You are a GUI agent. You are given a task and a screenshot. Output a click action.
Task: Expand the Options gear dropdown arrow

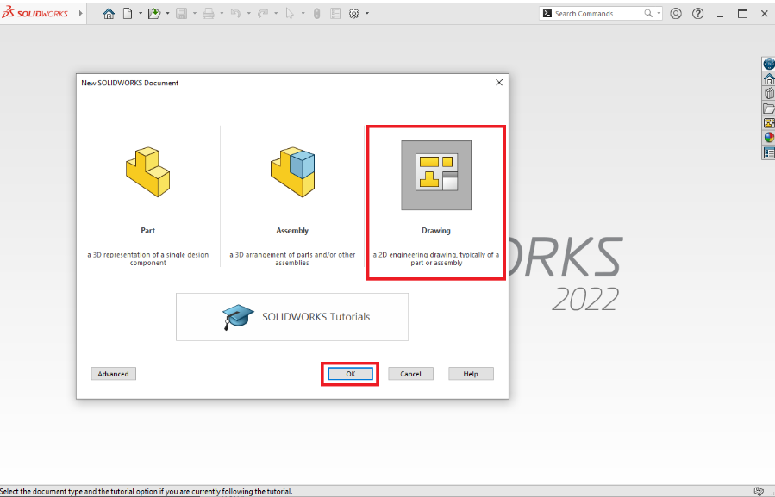pyautogui.click(x=367, y=14)
